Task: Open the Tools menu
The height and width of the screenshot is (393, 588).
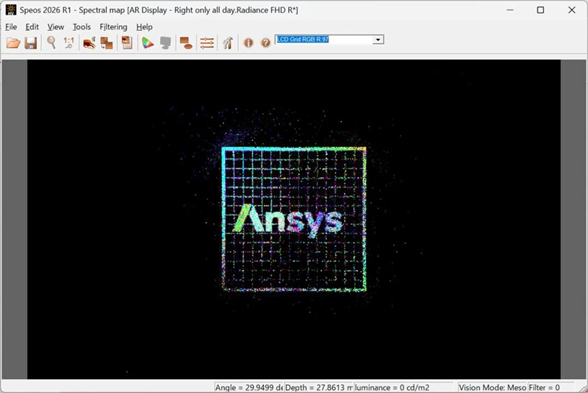Action: tap(82, 27)
